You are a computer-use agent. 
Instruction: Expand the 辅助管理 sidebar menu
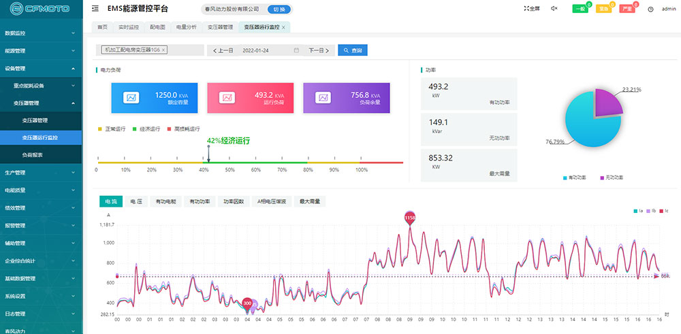[41, 243]
